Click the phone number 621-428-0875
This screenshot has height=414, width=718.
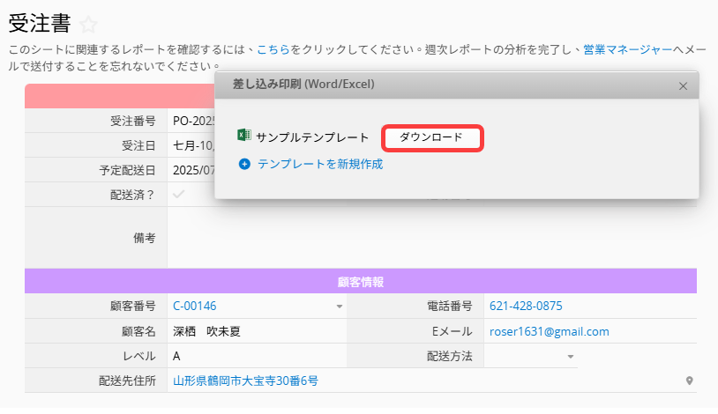526,307
